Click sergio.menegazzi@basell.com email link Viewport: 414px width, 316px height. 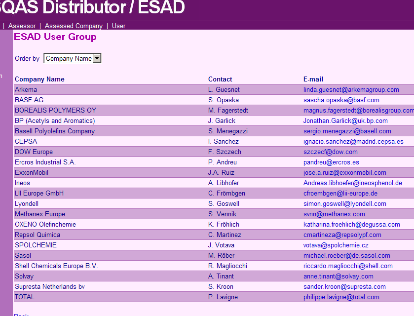[x=347, y=131]
